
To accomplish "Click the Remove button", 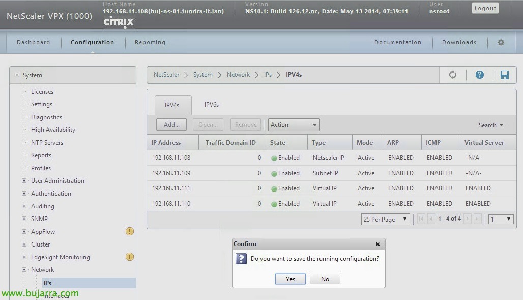I will (x=246, y=125).
